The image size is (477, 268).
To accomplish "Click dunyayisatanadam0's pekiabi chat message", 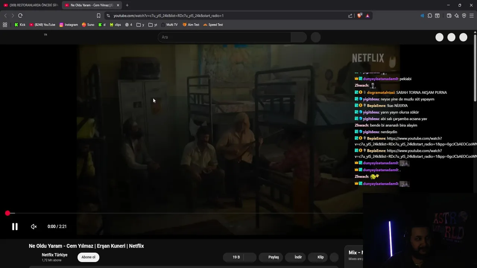I will 405,79.
